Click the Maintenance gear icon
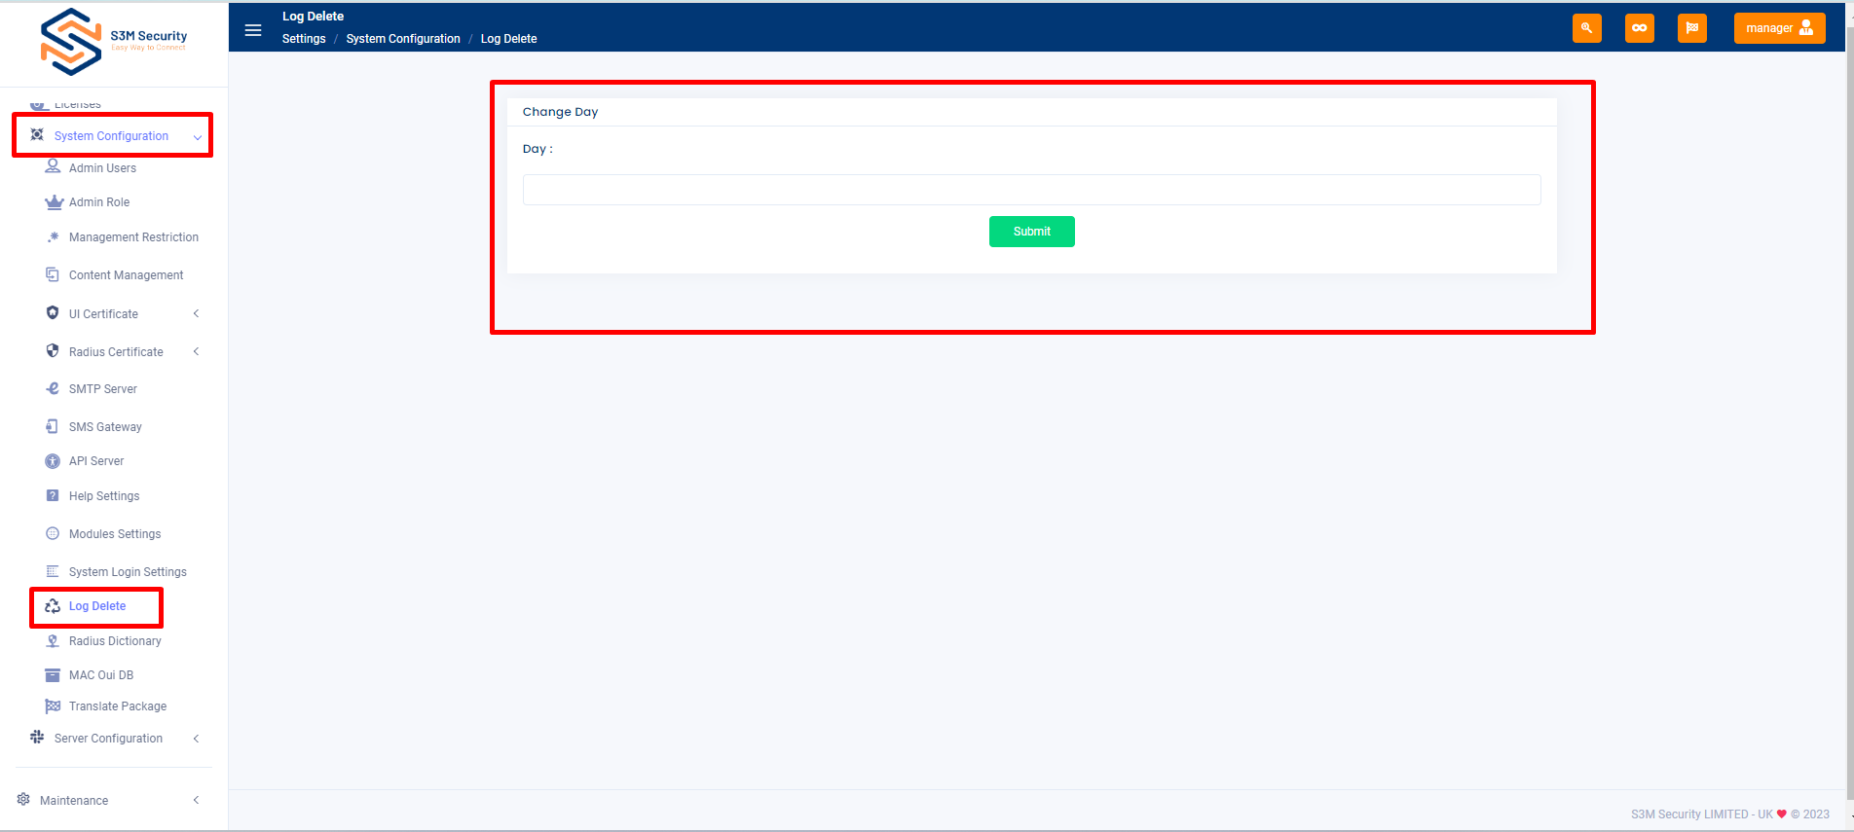This screenshot has width=1854, height=832. click(23, 800)
